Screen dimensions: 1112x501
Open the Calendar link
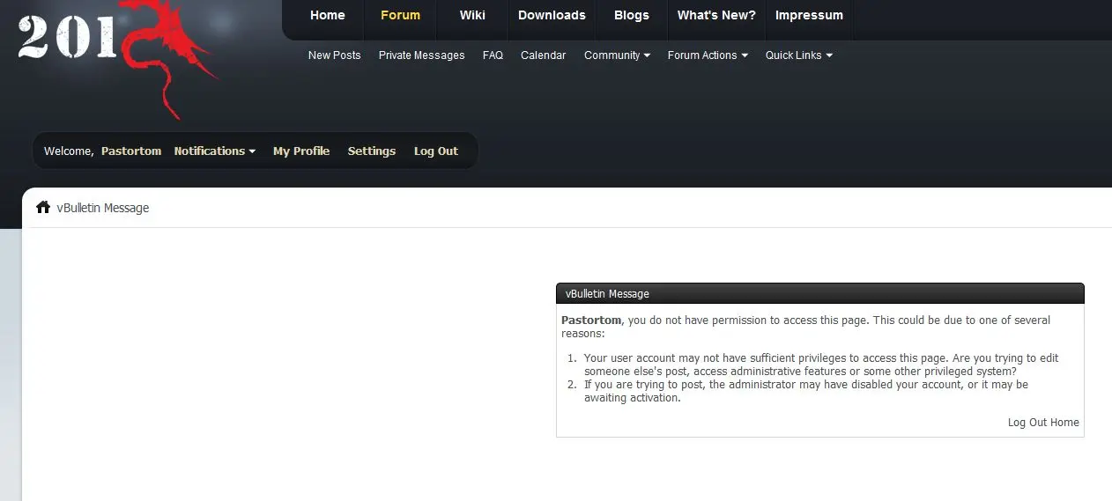[x=543, y=55]
